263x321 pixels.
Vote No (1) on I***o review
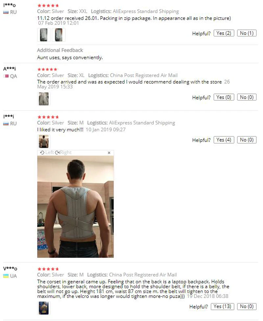[247, 33]
